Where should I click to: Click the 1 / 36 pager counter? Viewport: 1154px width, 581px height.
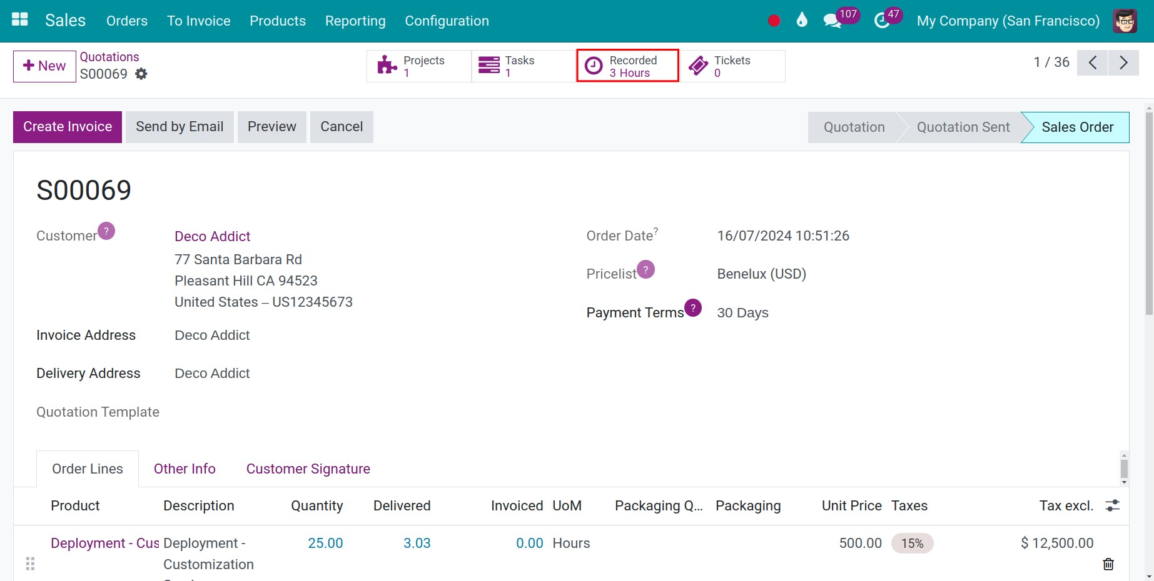point(1051,62)
